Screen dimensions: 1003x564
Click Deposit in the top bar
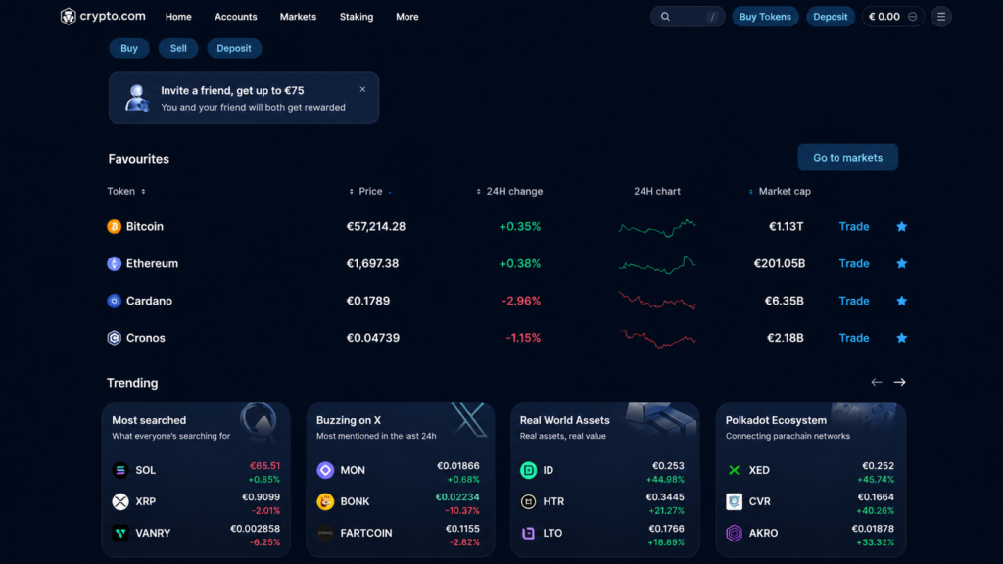pos(831,17)
